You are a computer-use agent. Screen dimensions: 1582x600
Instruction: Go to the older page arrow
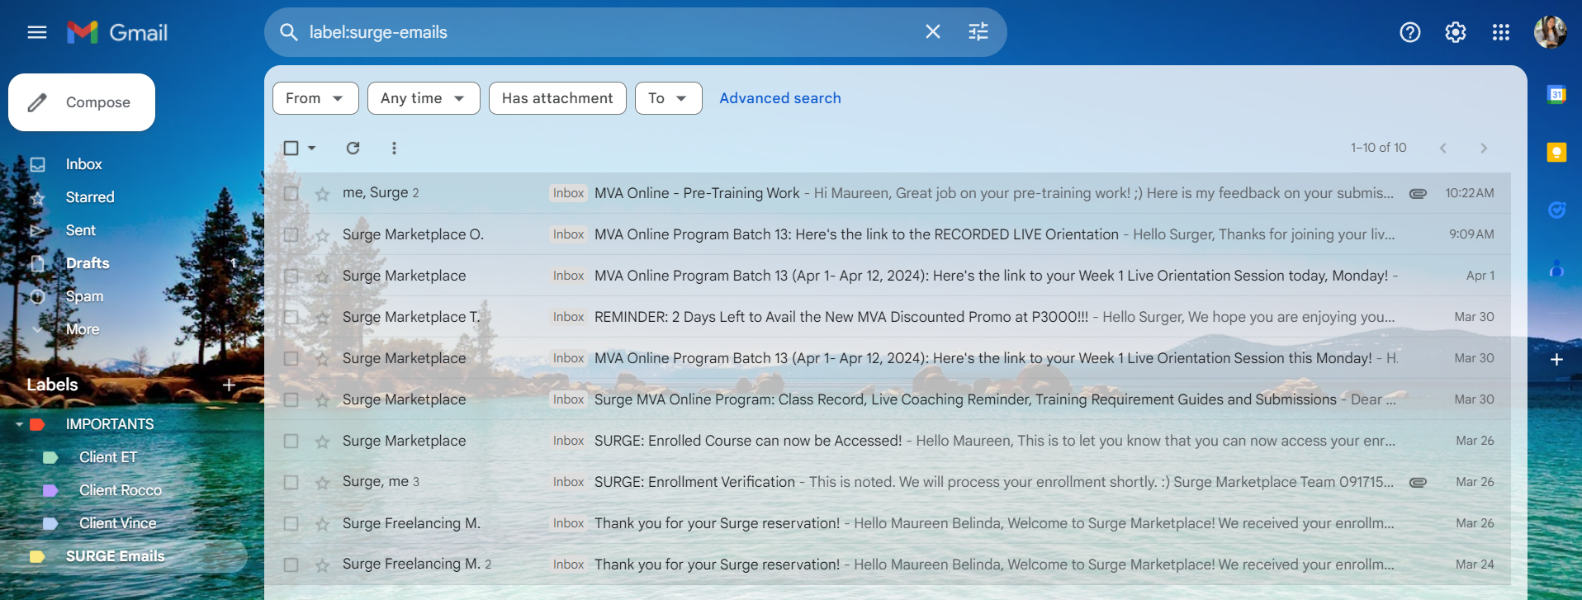(1484, 148)
